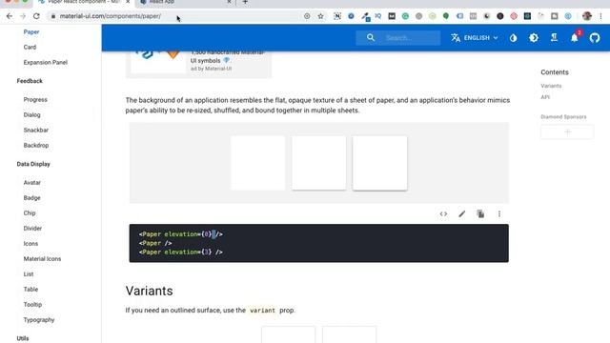The width and height of the screenshot is (610, 343).
Task: Bookmark this page with the star icon
Action: coord(320,16)
